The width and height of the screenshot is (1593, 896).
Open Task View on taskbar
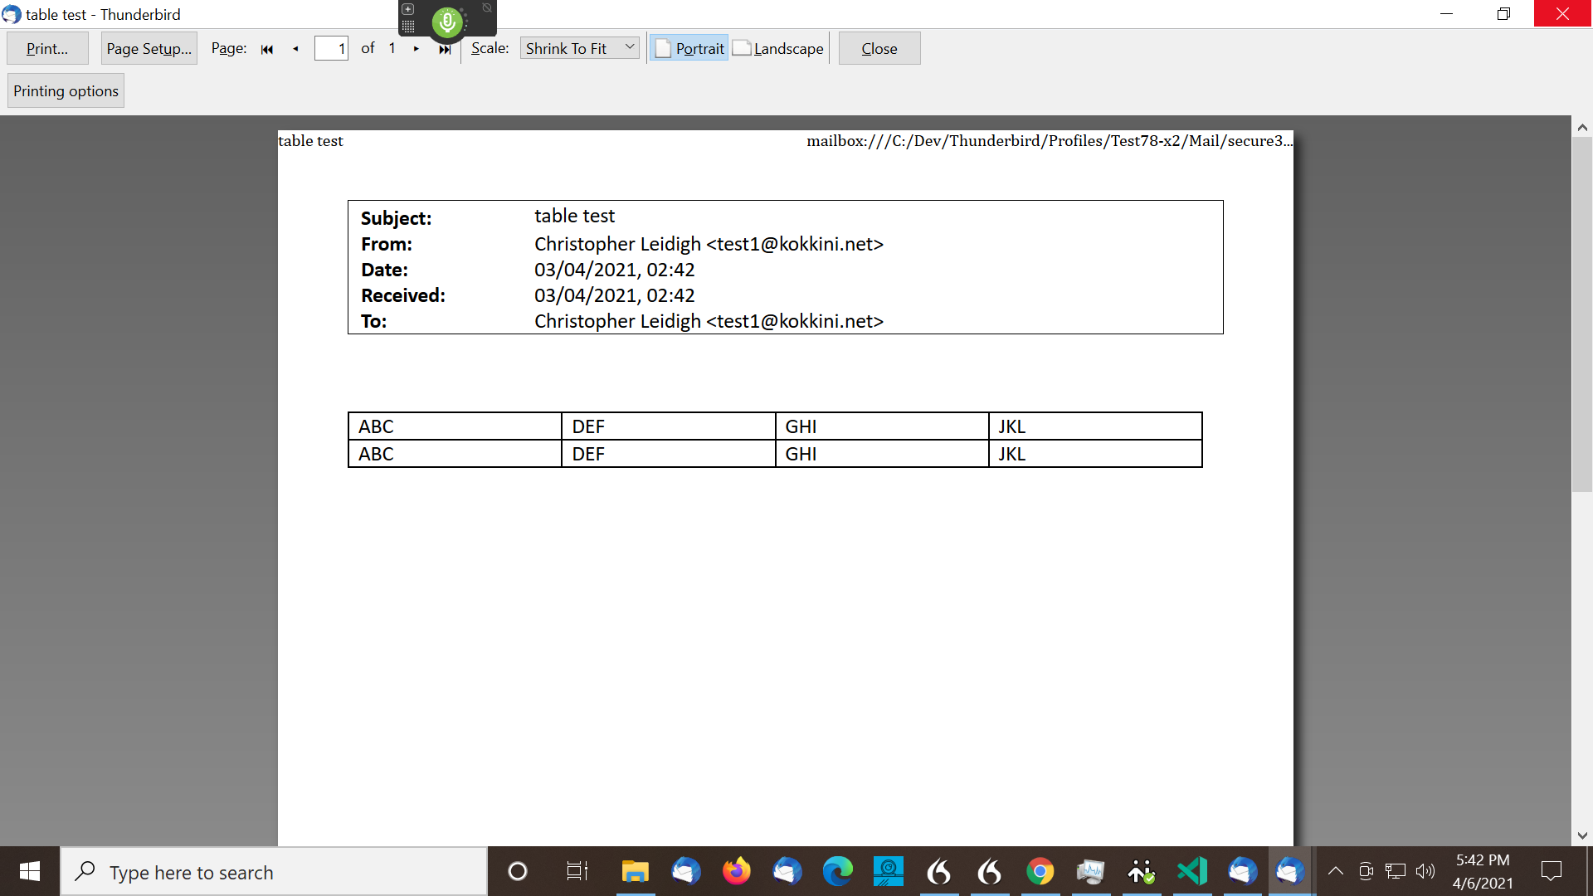click(577, 871)
